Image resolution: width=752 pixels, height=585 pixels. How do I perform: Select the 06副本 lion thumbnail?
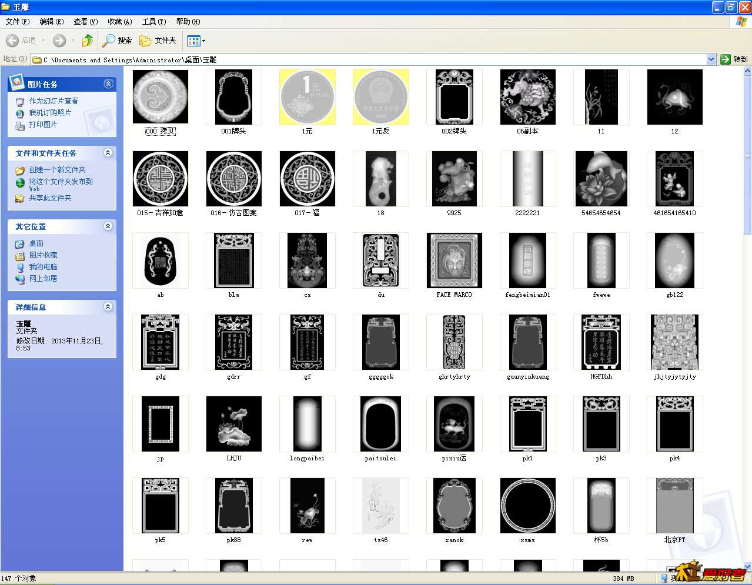(x=528, y=97)
